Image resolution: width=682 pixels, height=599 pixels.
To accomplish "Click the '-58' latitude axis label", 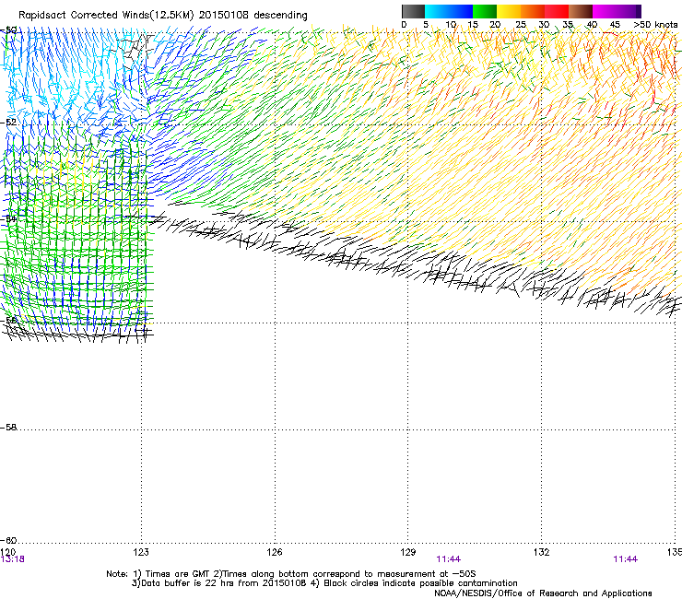I will click(8, 428).
